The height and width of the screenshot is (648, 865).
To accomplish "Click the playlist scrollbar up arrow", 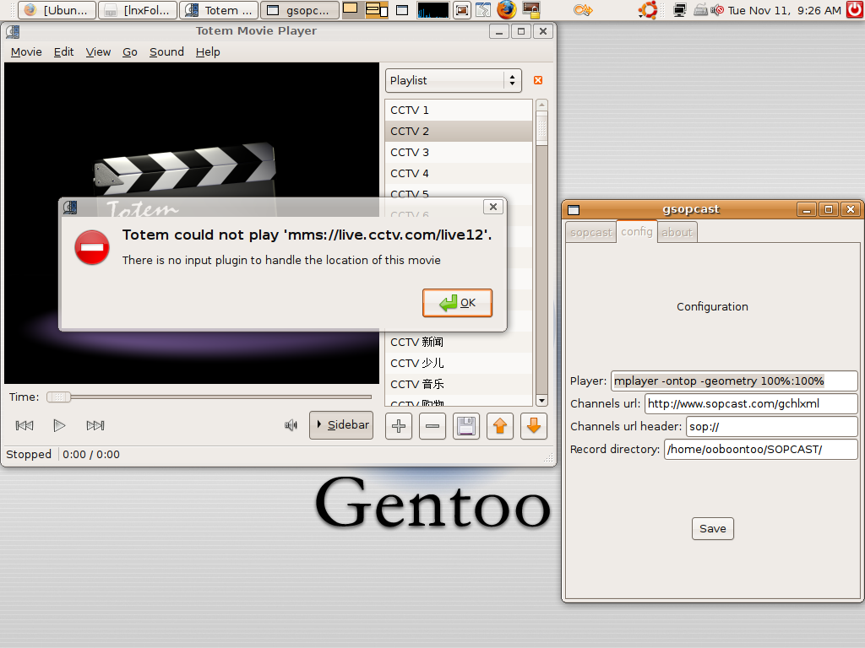I will pyautogui.click(x=541, y=105).
